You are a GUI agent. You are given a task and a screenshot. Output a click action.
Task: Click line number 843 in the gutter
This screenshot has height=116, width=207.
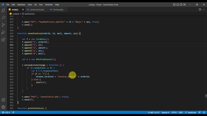12,45
